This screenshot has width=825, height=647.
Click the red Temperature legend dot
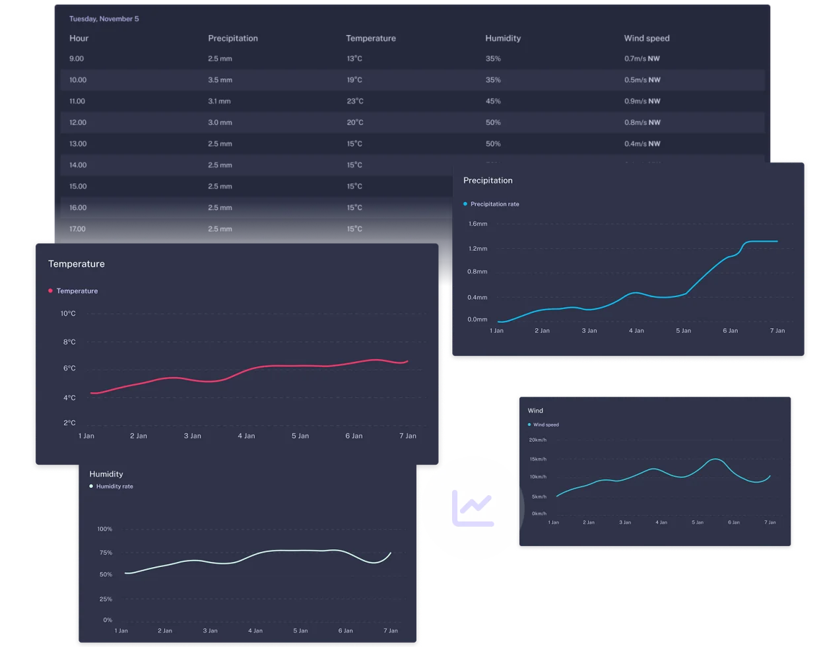pyautogui.click(x=50, y=290)
